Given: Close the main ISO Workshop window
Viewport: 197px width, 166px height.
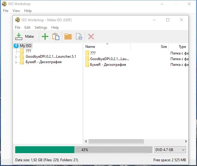Looking at the screenshot, I should coord(189,4).
